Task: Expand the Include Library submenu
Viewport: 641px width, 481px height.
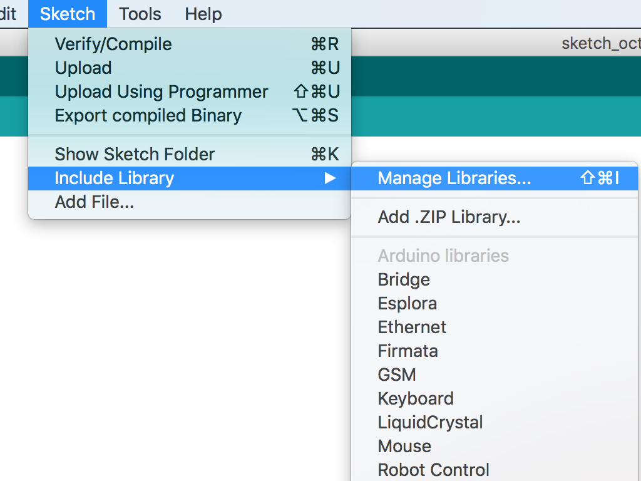Action: click(x=190, y=178)
